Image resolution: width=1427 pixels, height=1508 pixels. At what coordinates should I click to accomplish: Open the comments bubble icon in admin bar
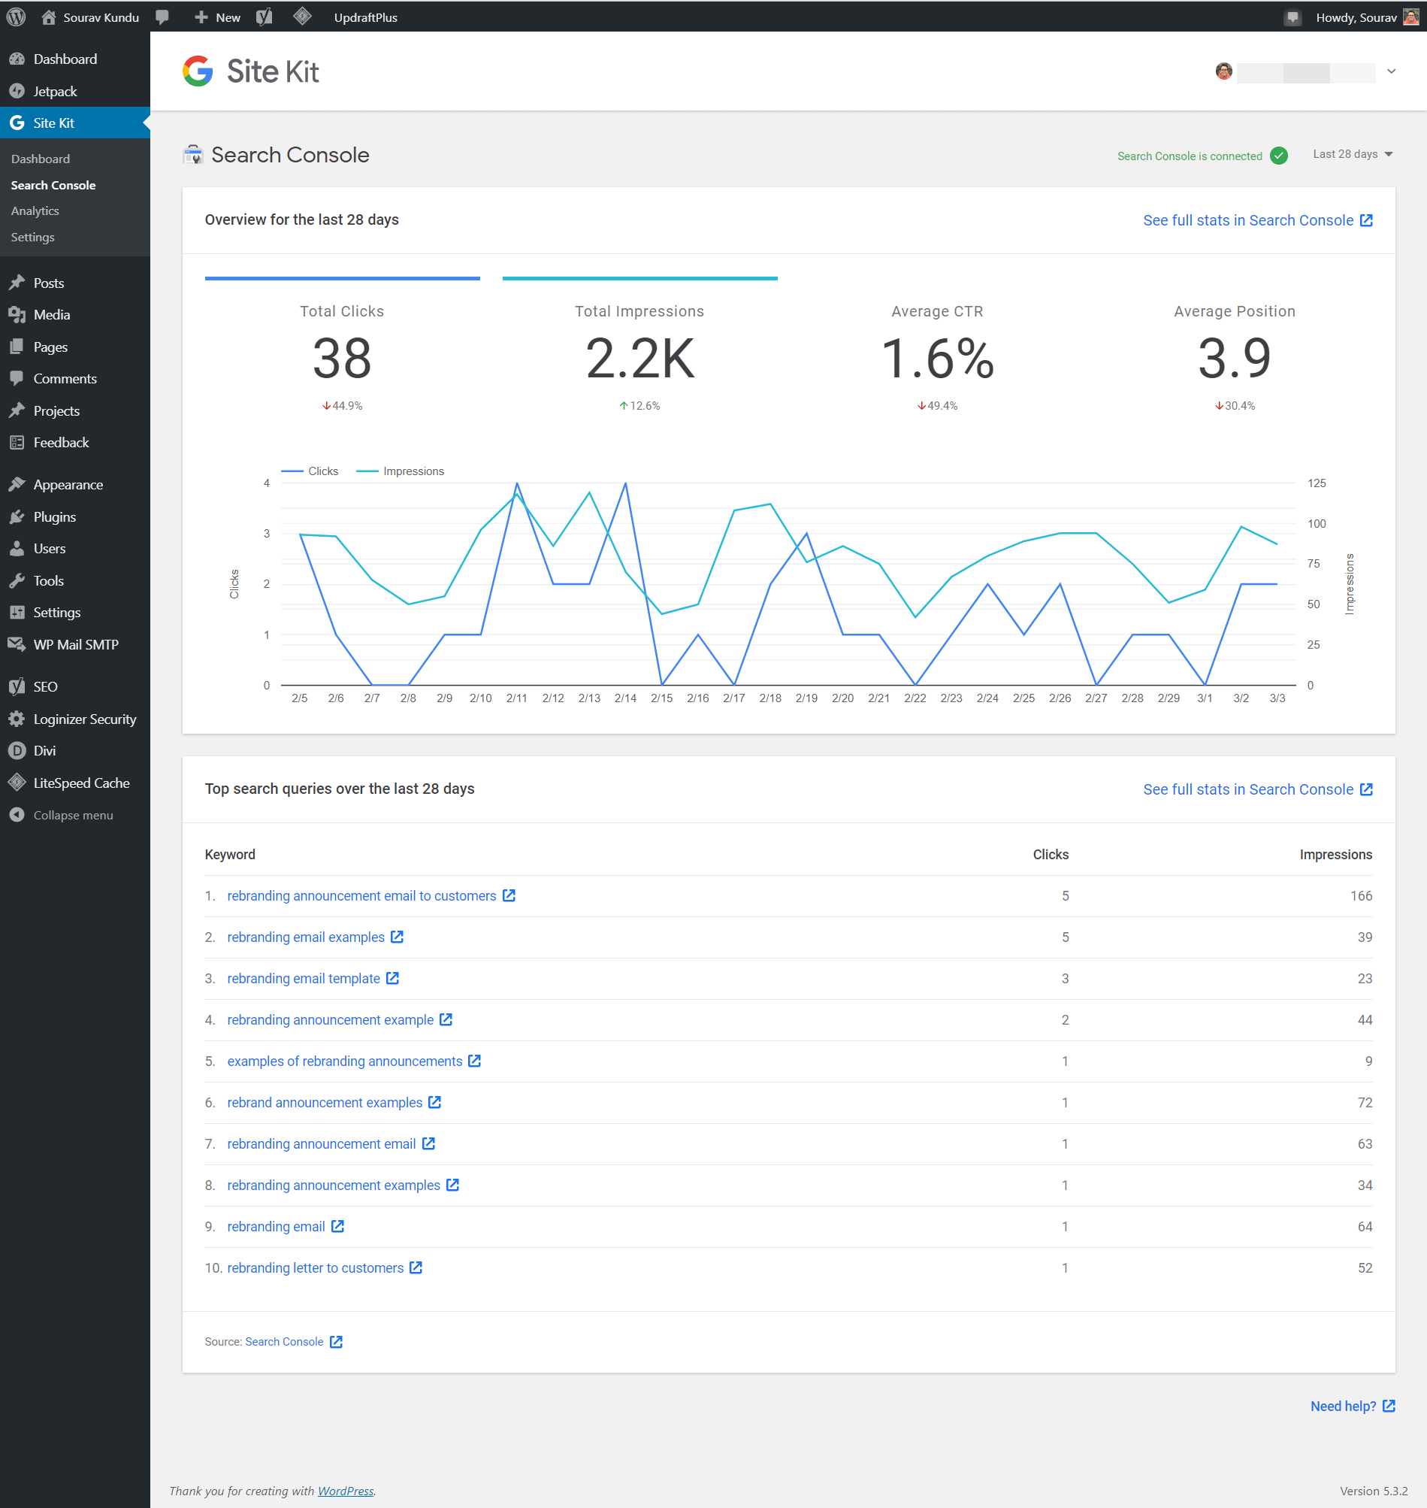(x=162, y=17)
